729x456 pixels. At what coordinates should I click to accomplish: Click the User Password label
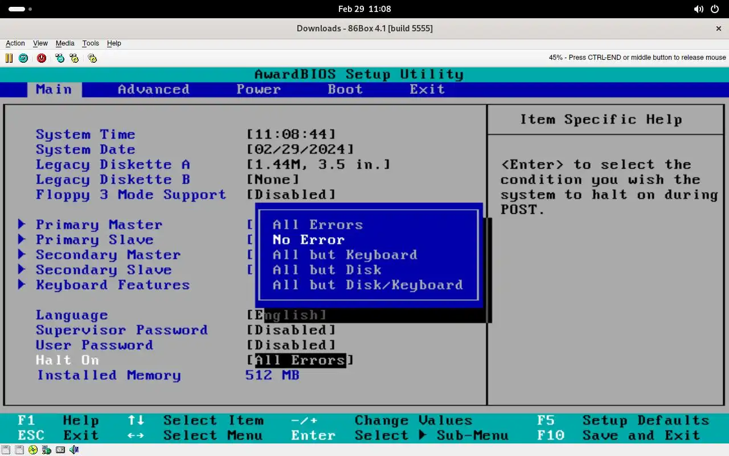(95, 345)
